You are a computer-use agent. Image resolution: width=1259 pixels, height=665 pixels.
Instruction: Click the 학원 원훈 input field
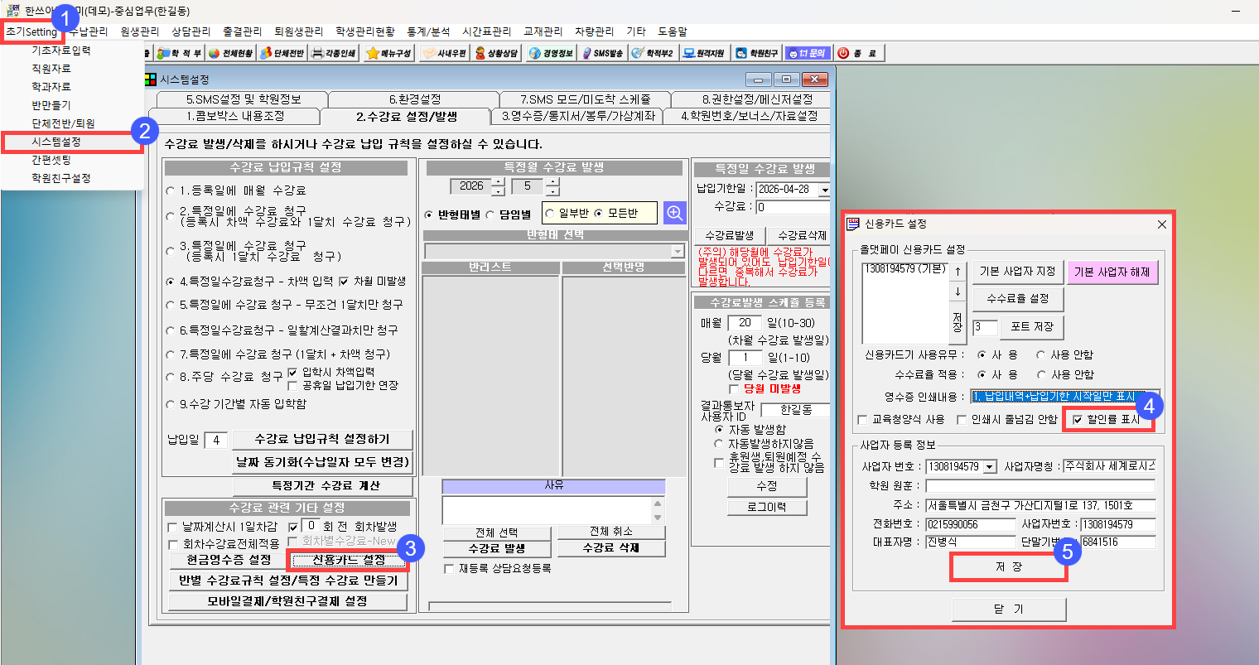click(x=1040, y=485)
